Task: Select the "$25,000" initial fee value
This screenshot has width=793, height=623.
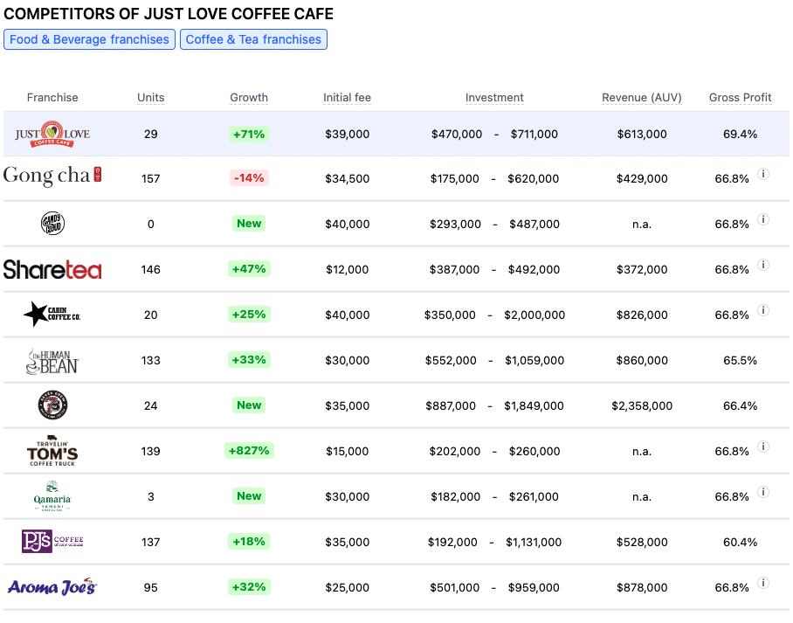Action: point(347,587)
